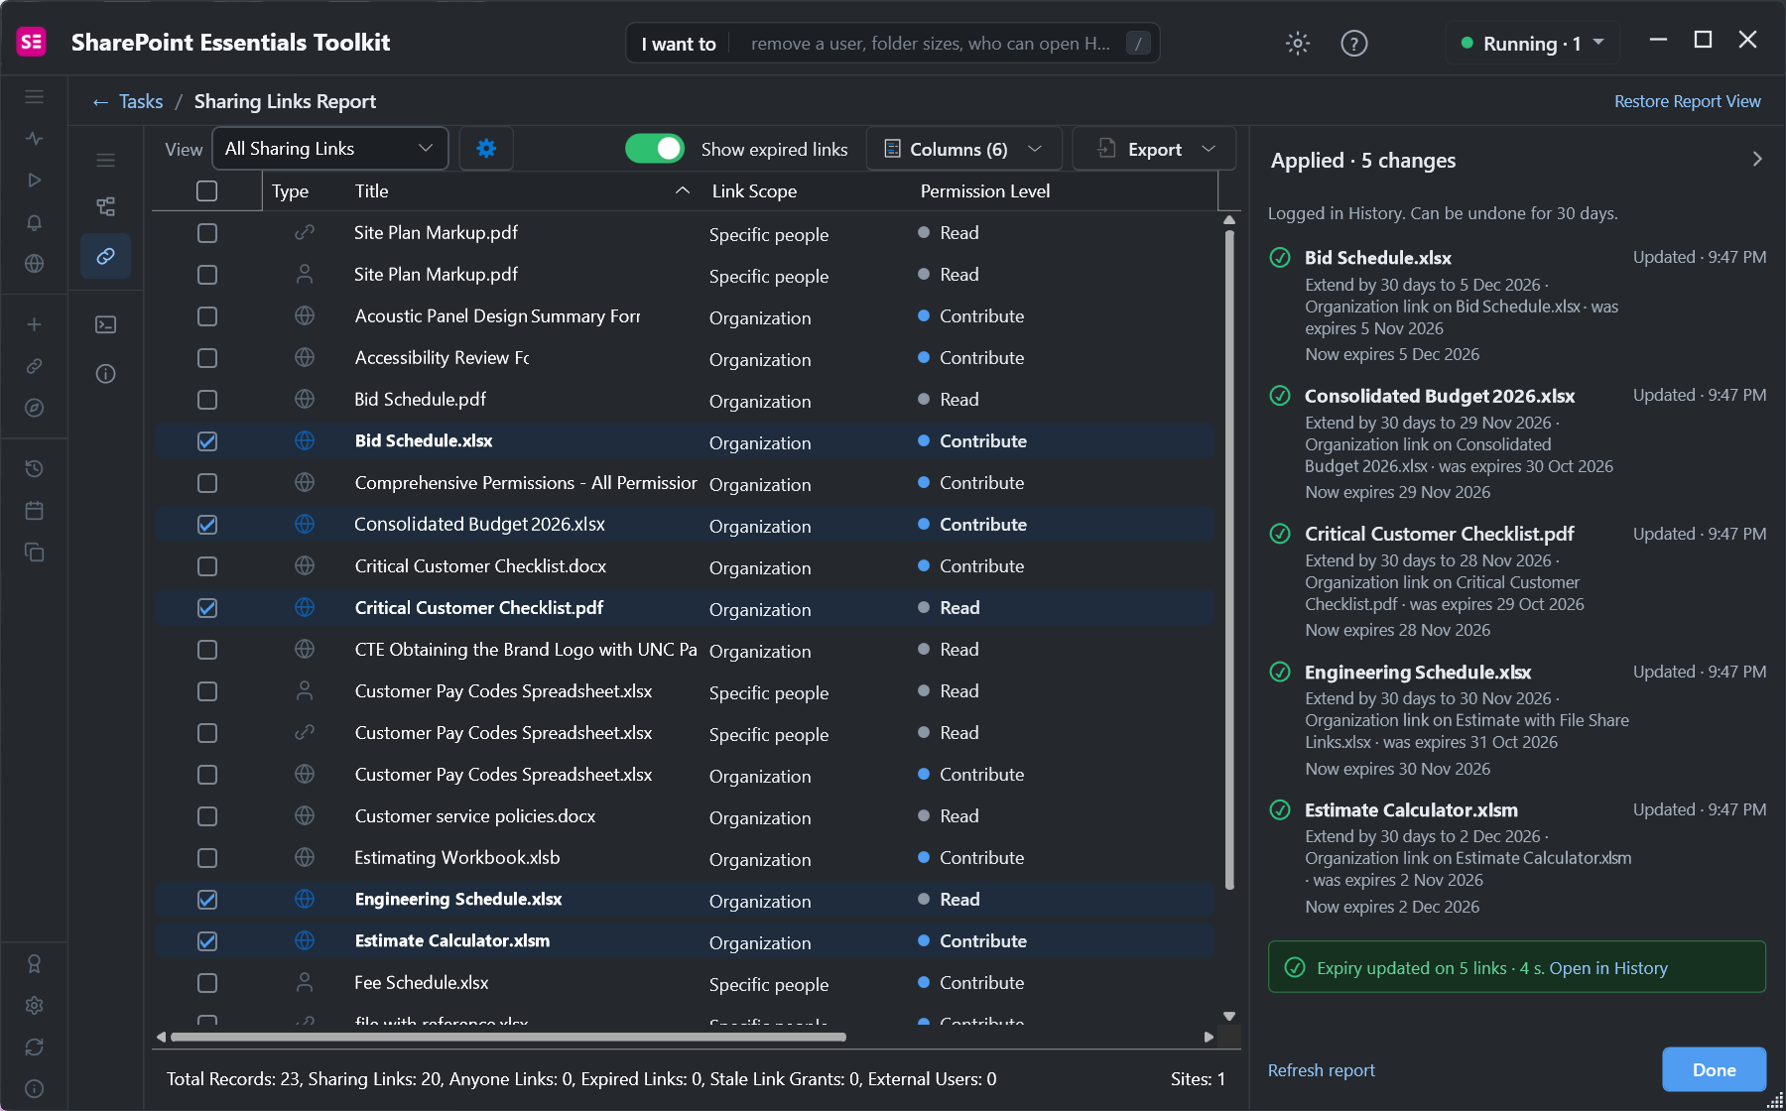1786x1111 pixels.
Task: Open the activity pulse icon in sidebar
Action: click(34, 138)
